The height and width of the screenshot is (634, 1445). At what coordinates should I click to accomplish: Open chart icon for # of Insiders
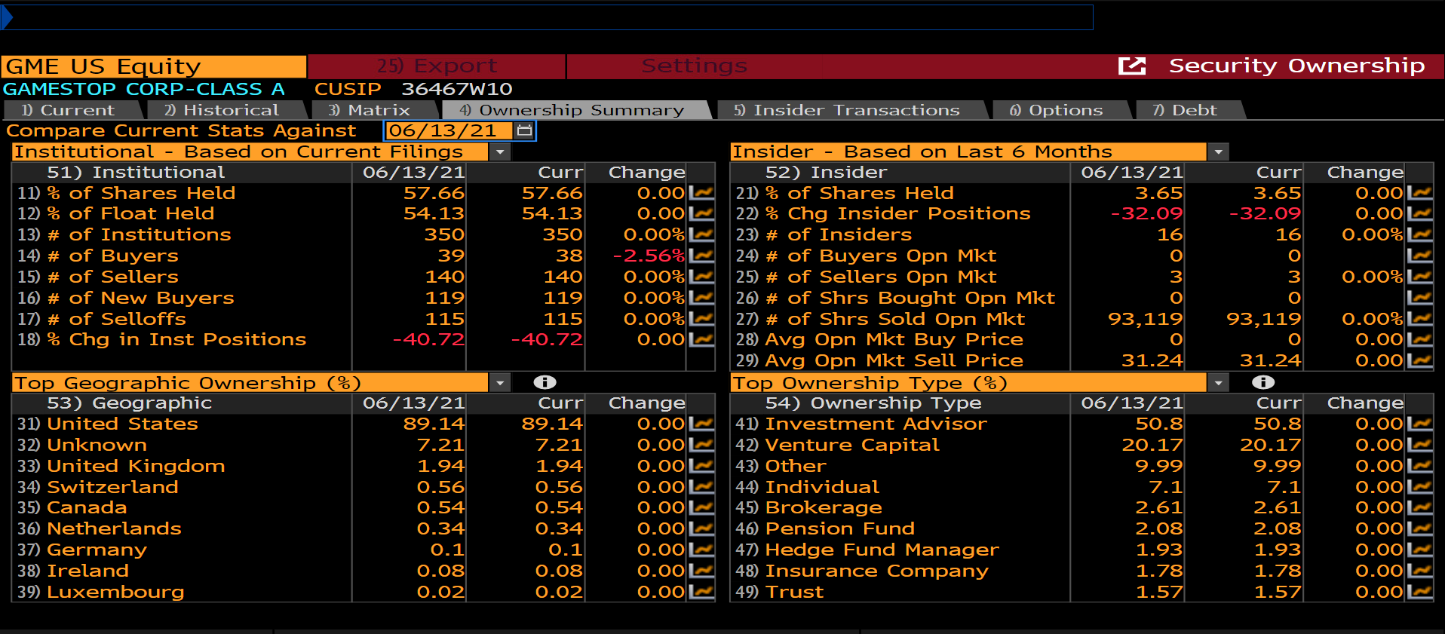coord(1420,235)
